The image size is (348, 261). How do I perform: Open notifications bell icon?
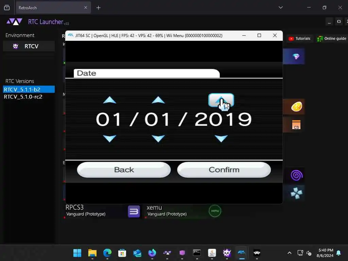tap(338, 253)
